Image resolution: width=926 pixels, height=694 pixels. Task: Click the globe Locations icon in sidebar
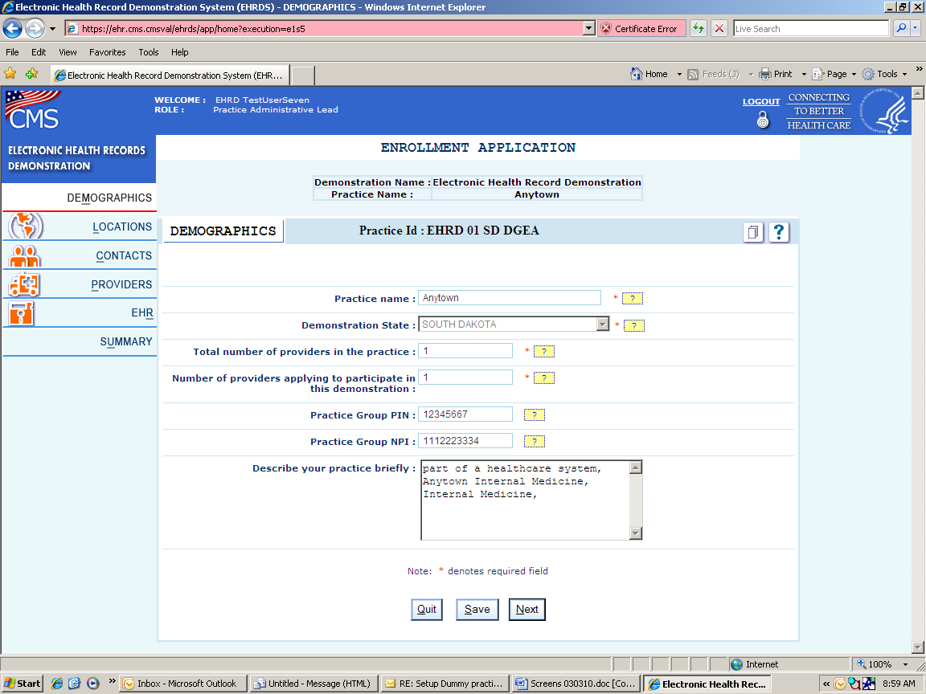pos(26,227)
